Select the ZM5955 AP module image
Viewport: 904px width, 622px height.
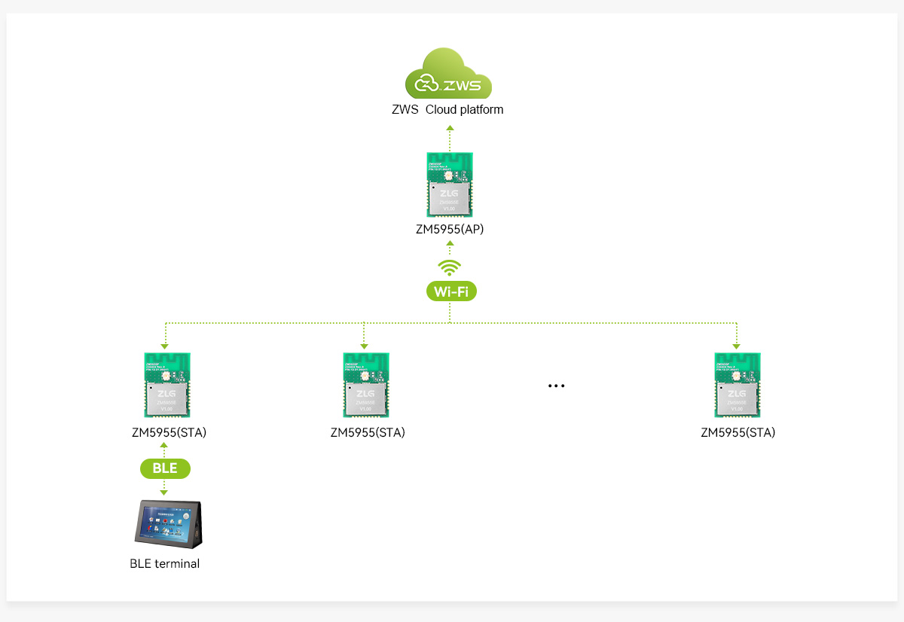point(450,185)
